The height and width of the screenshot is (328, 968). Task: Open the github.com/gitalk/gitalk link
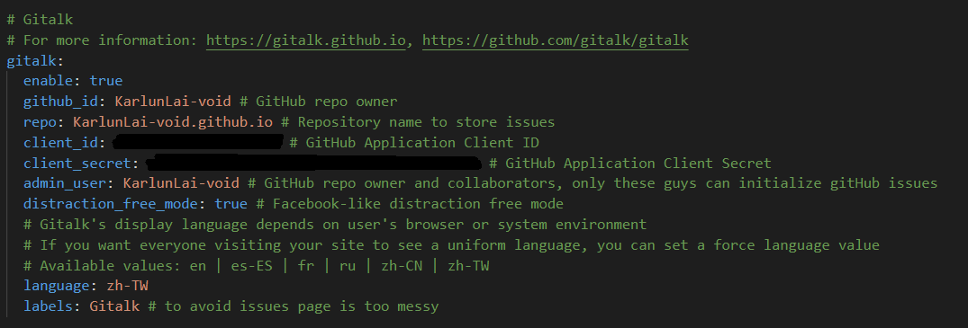point(555,40)
